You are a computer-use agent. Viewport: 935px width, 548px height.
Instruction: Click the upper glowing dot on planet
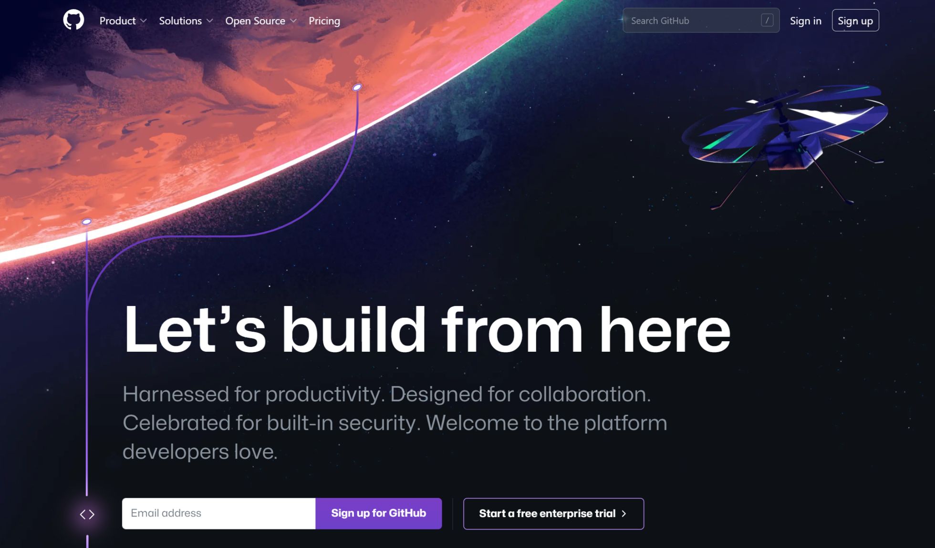[x=357, y=87]
